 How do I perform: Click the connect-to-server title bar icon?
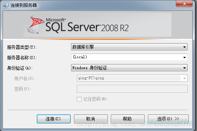pos(6,5)
